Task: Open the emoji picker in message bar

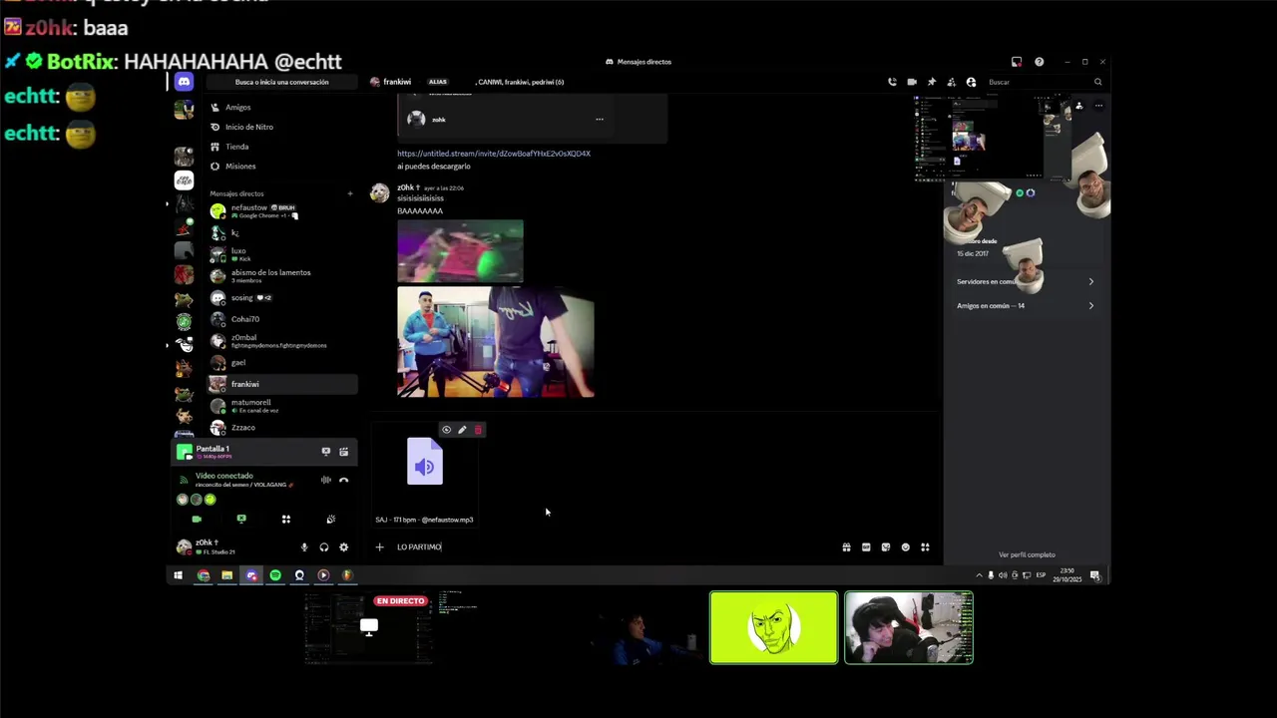Action: coord(906,546)
